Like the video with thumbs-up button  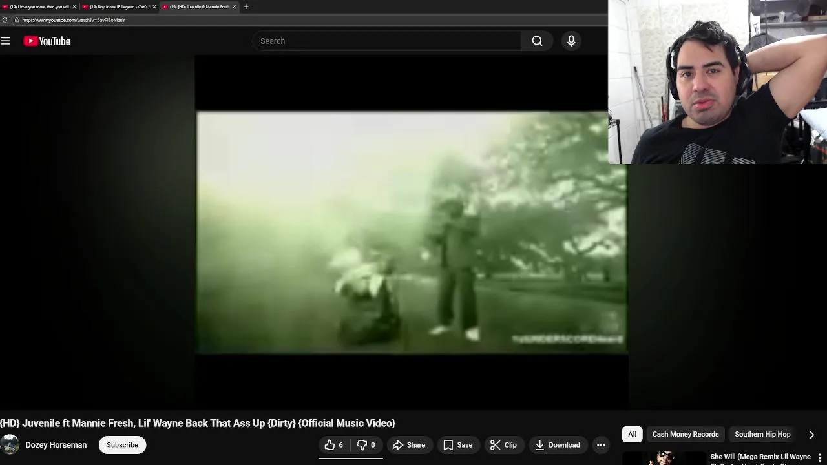click(x=334, y=445)
